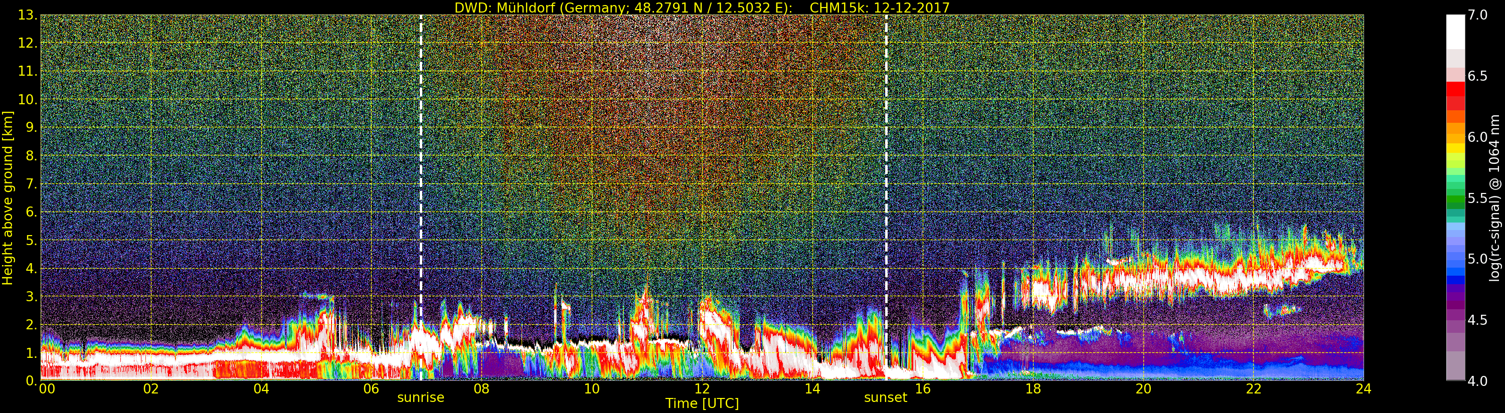Click the 4.0 tick label on colorbar
The image size is (1505, 413).
(1477, 381)
